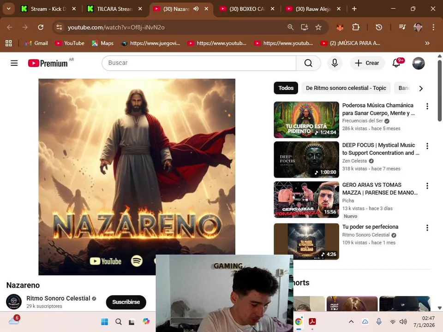This screenshot has height=332, width=443.
Task: Open Maps bookmark
Action: [x=102, y=43]
